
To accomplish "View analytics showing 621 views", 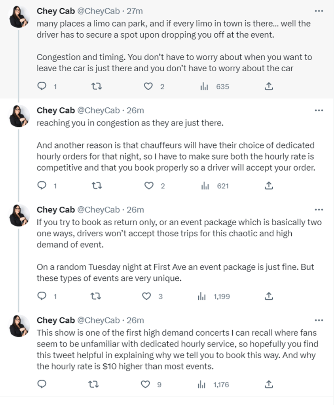I will point(215,185).
